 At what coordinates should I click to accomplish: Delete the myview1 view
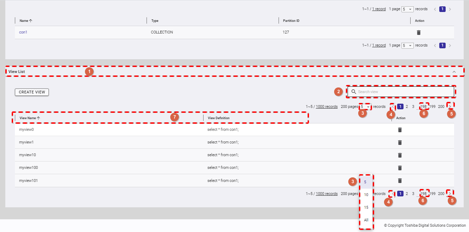tap(400, 142)
